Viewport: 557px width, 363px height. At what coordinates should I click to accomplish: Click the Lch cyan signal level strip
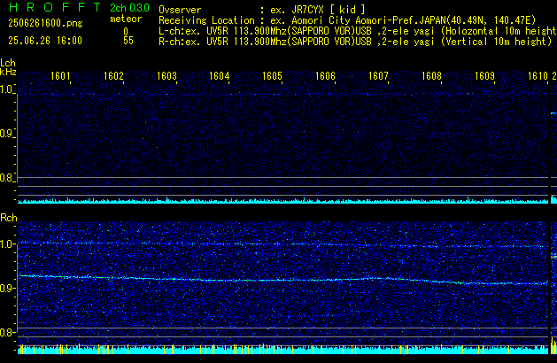[x=283, y=201]
